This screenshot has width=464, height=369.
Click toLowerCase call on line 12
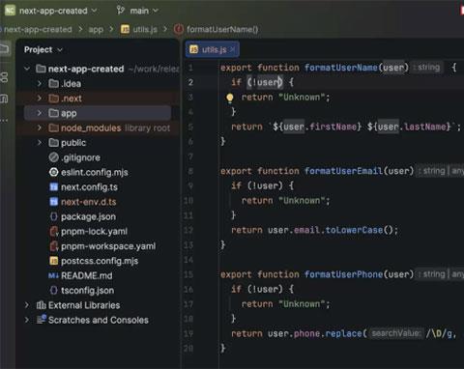tap(354, 230)
